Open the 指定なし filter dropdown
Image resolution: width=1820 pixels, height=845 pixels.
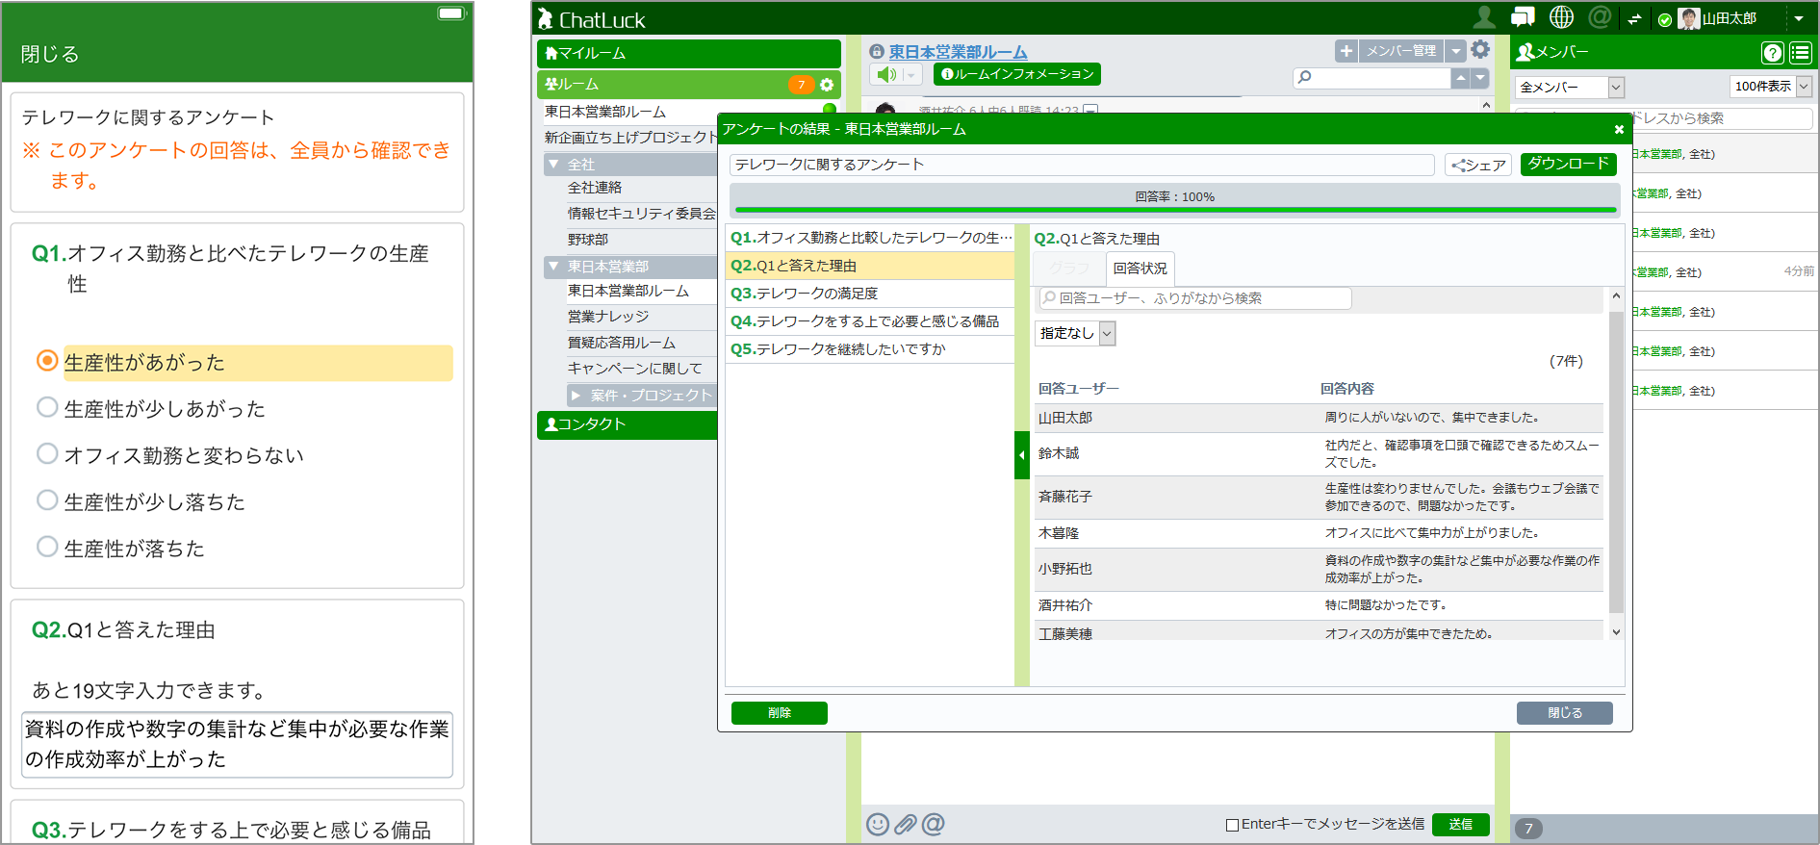click(x=1075, y=333)
